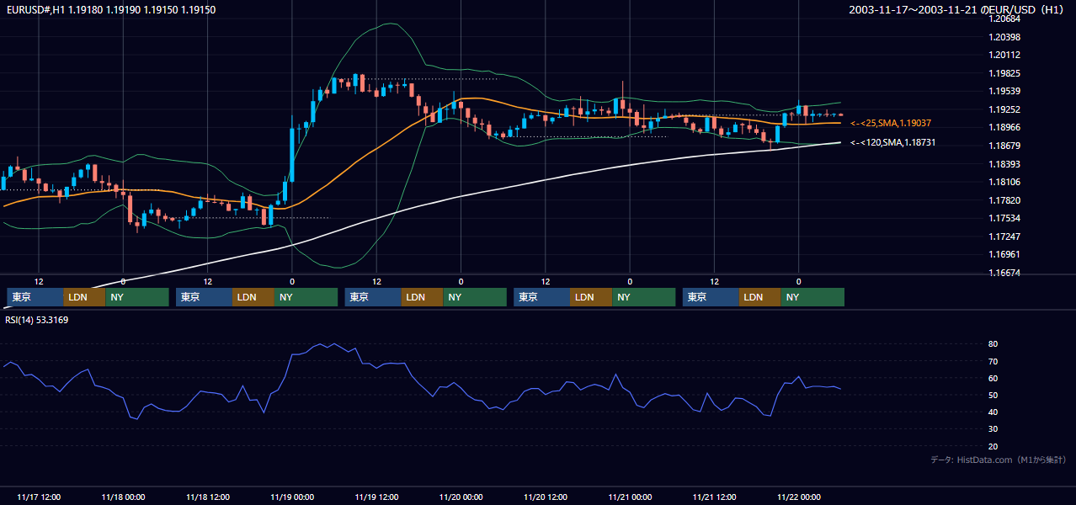
Task: Click price axis value 1.16961
Action: pyautogui.click(x=1005, y=254)
